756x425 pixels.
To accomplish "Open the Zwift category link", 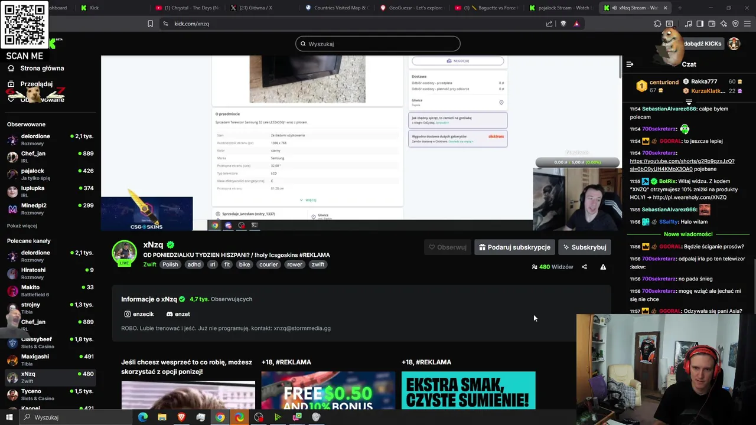I will tap(149, 264).
